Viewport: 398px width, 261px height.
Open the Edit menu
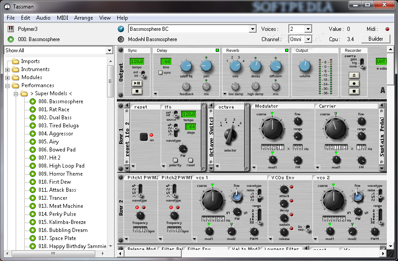point(26,18)
